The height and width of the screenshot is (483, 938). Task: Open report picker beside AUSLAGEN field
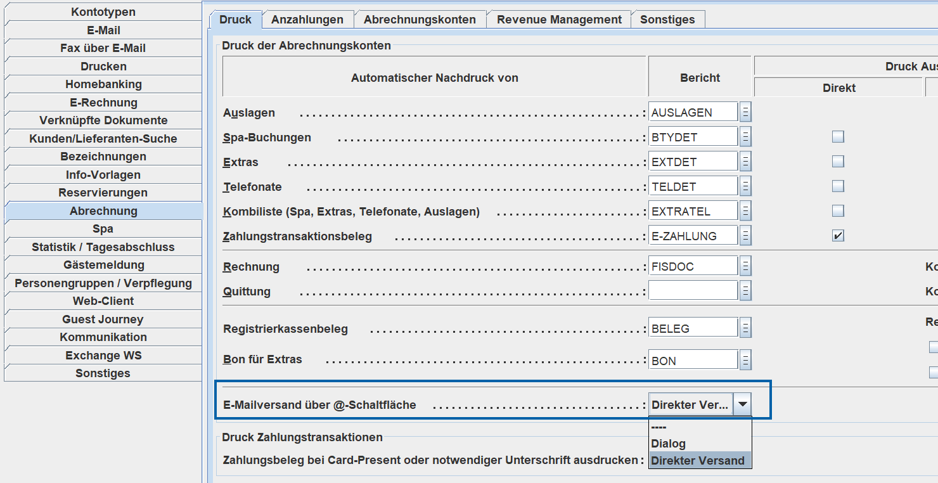[746, 112]
